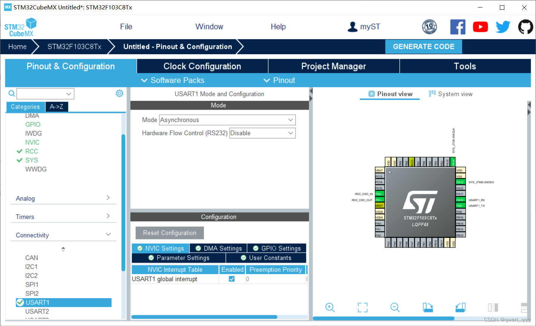The width and height of the screenshot is (536, 326).
Task: Collapse the Connectivity category
Action: click(63, 235)
